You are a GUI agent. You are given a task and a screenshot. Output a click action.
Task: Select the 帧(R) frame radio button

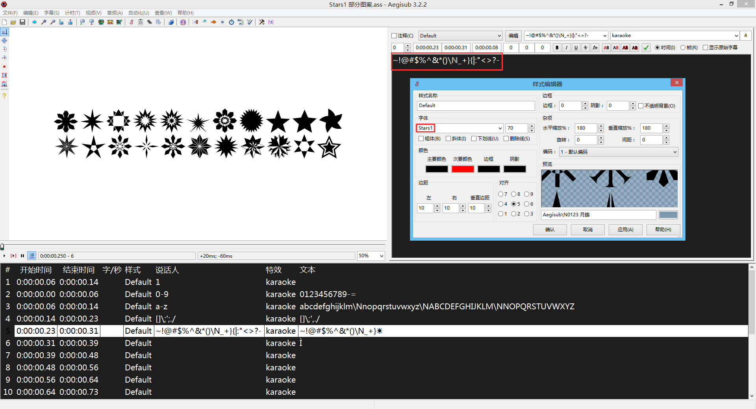[x=689, y=48]
